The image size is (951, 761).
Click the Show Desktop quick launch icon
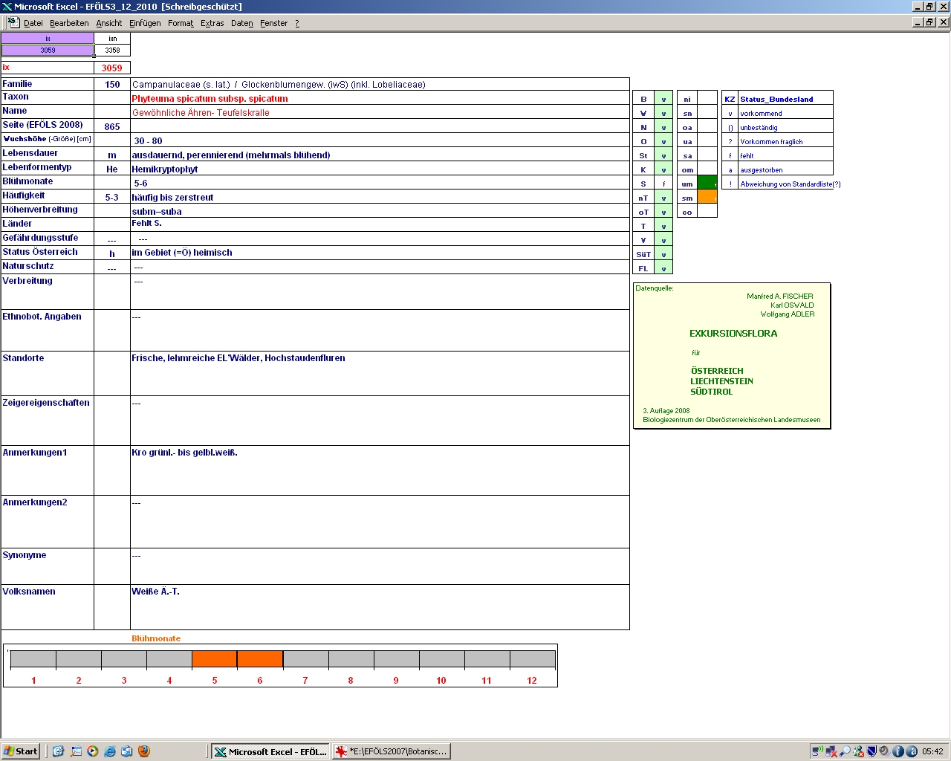pos(76,751)
